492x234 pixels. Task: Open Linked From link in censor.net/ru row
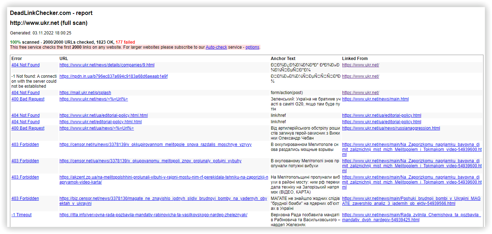(x=412, y=149)
